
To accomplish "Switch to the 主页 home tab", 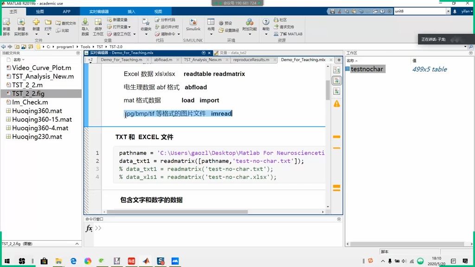I will [x=13, y=12].
